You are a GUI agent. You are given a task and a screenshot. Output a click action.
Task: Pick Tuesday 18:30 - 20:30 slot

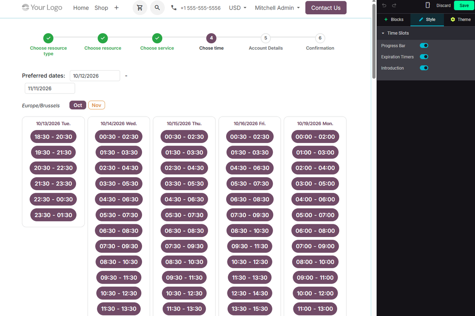53,137
